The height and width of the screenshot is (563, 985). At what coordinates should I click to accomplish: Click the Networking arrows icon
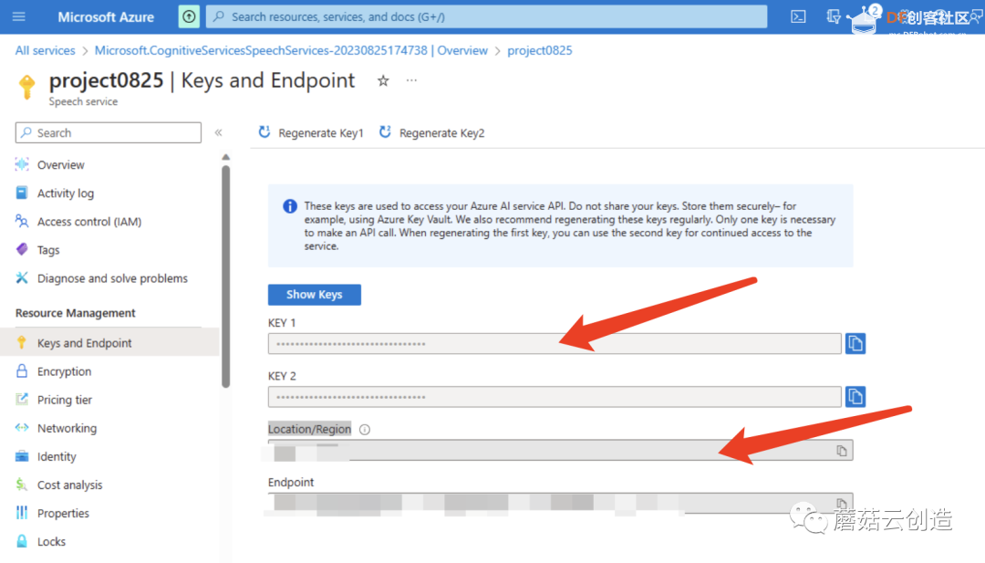point(22,427)
